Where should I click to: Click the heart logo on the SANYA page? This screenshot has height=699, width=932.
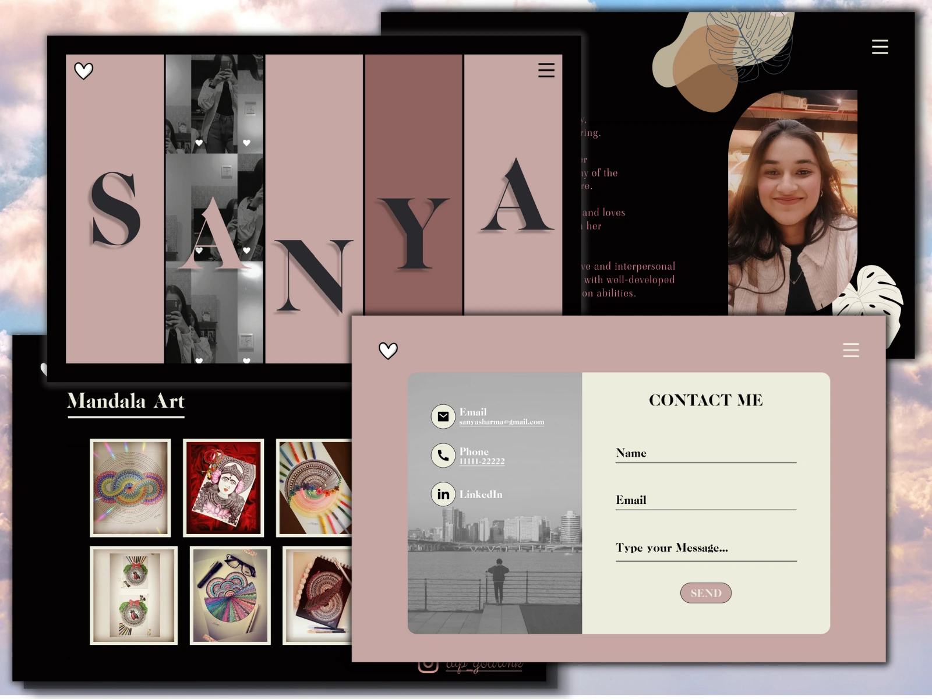click(x=84, y=71)
